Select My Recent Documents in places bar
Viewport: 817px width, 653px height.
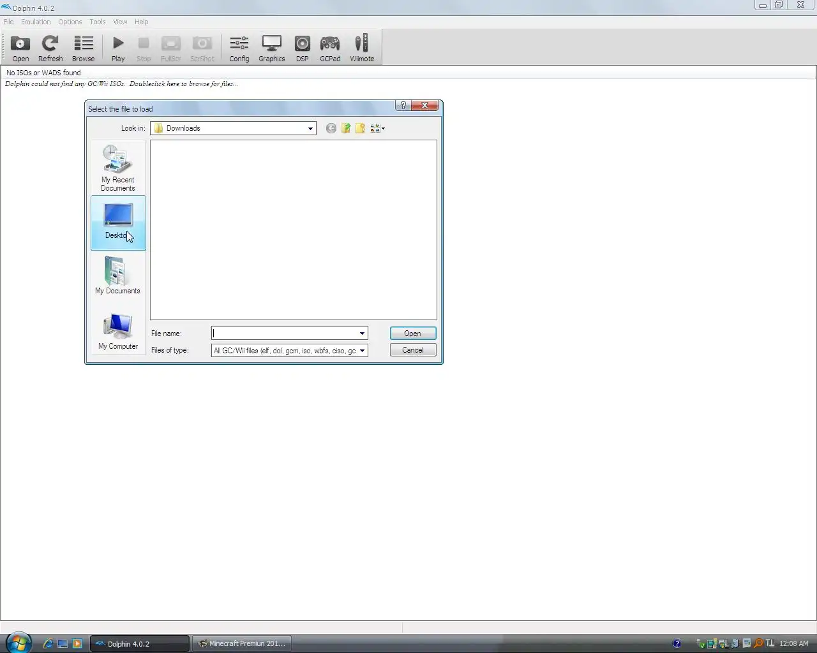click(118, 168)
